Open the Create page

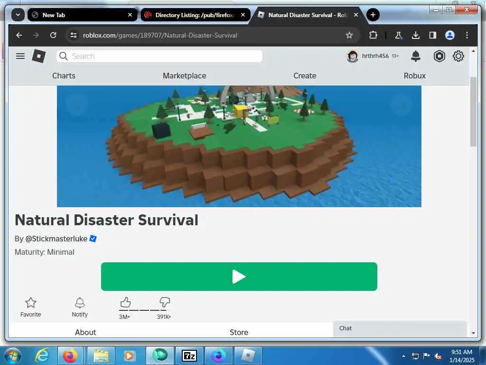point(305,76)
